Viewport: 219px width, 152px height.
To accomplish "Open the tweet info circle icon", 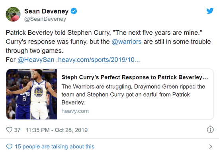I will (x=210, y=130).
